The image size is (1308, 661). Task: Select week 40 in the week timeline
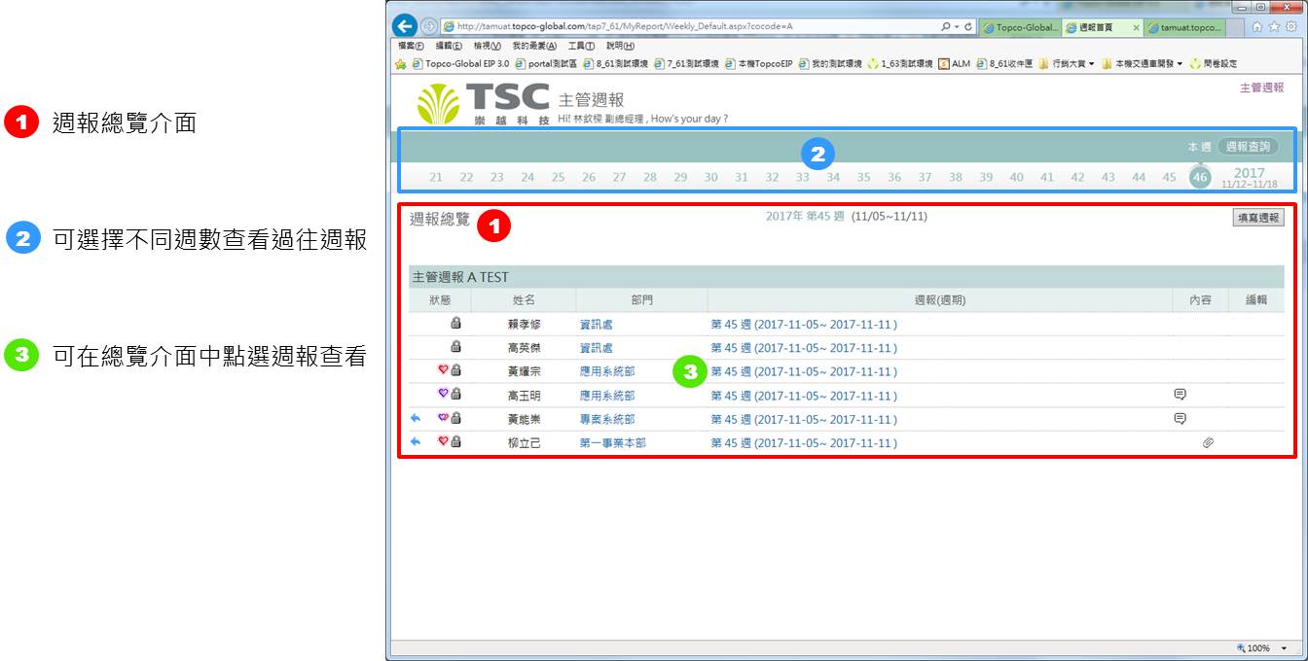click(1016, 177)
